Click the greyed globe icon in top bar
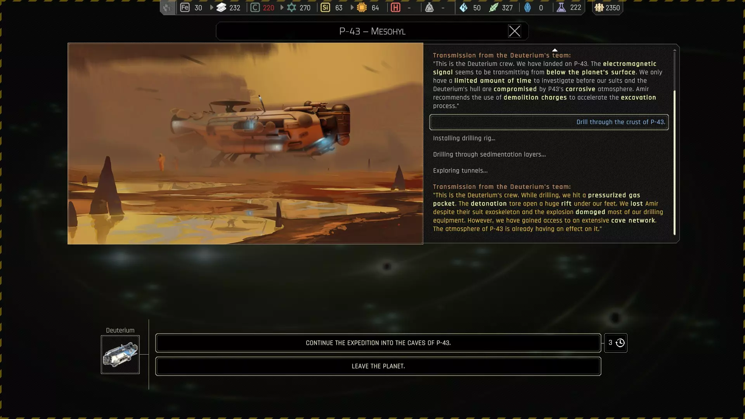Viewport: 745px width, 419px height. (167, 7)
